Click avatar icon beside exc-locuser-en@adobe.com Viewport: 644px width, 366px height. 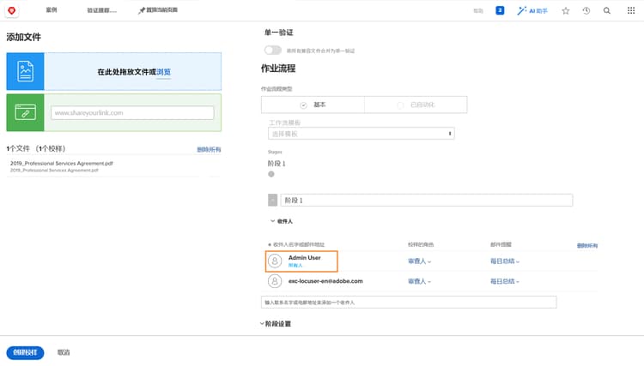click(x=275, y=281)
